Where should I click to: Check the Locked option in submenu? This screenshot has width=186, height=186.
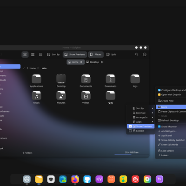(140, 131)
